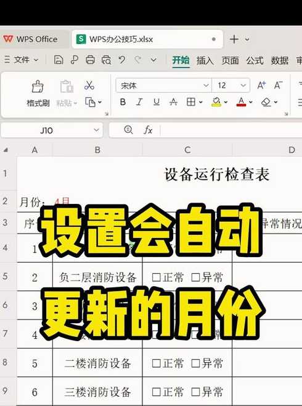Undo the last action
The height and width of the screenshot is (406, 302).
[122, 60]
